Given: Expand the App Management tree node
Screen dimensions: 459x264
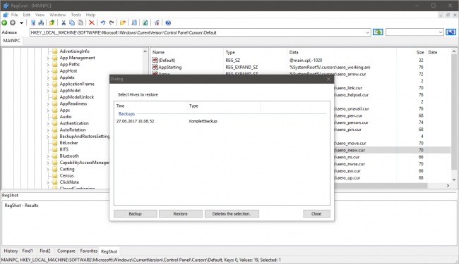Looking at the screenshot, I should click(48, 58).
